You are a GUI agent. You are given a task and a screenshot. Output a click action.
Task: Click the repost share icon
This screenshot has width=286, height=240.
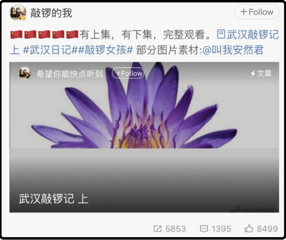pyautogui.click(x=157, y=229)
